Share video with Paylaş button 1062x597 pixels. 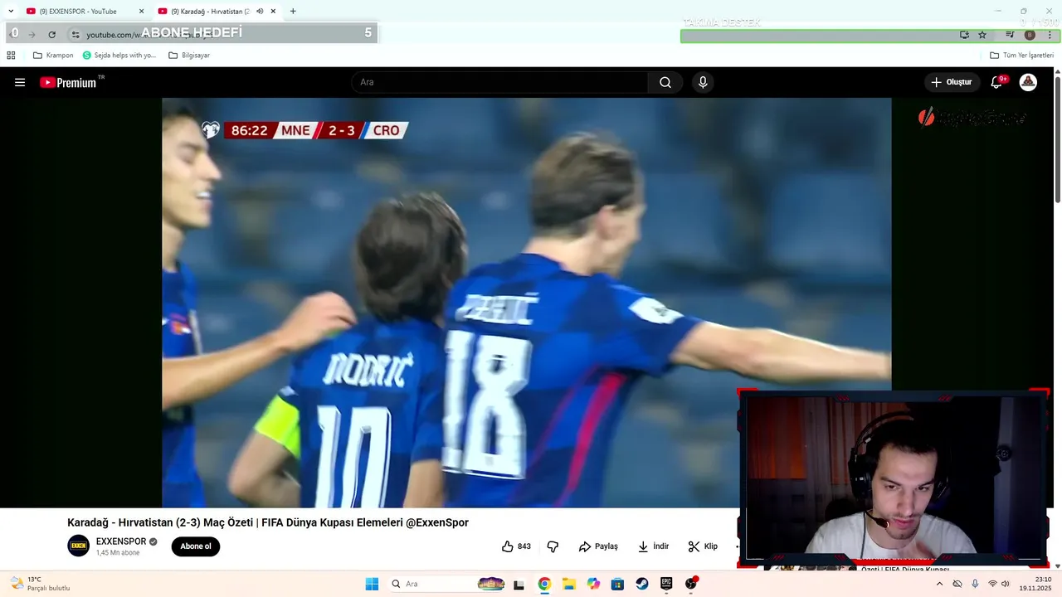point(598,546)
